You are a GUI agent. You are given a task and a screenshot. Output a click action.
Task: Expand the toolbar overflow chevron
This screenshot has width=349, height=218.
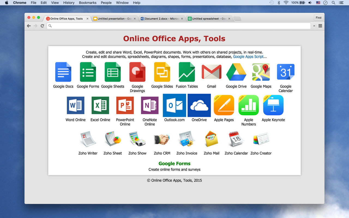(314, 26)
